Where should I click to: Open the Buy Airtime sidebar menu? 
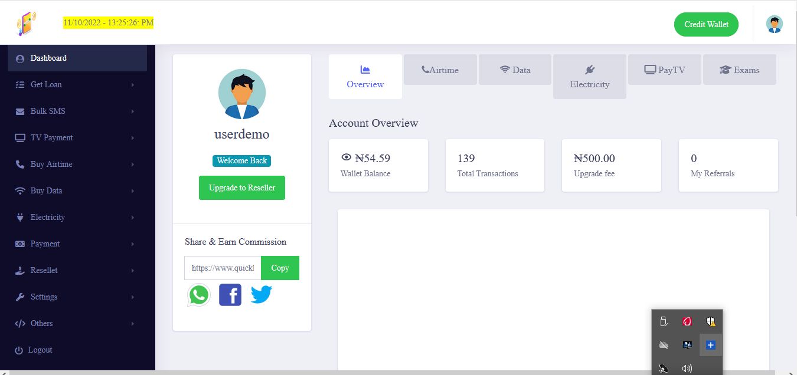point(77,164)
